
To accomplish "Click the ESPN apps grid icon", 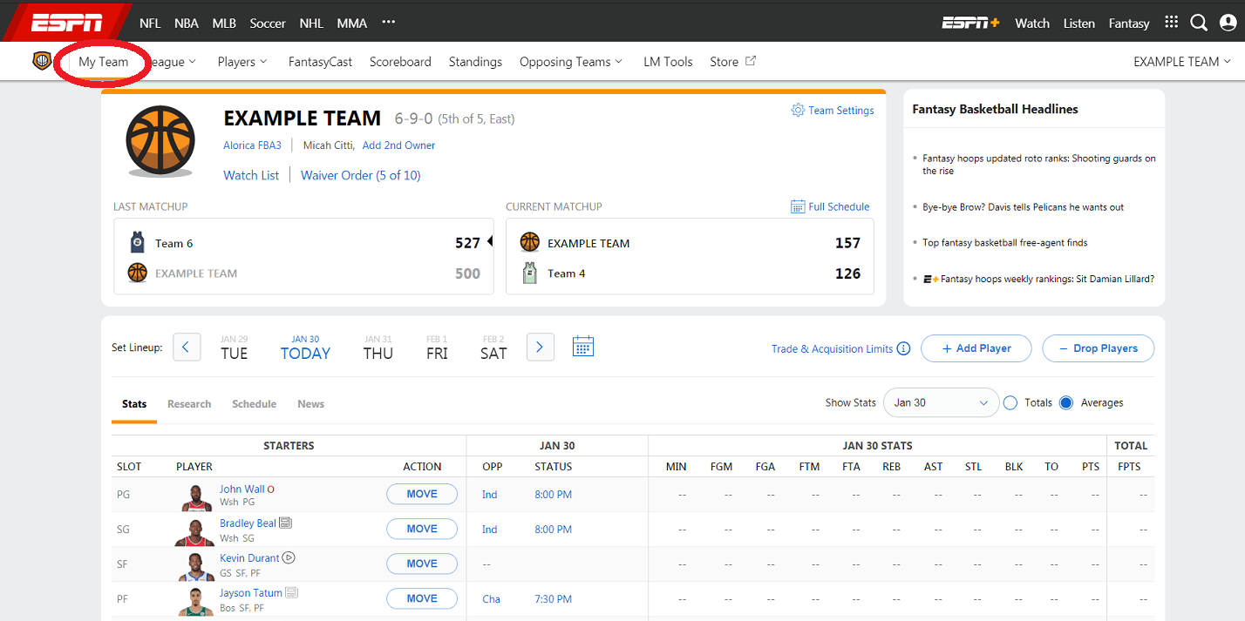I will pos(1171,23).
